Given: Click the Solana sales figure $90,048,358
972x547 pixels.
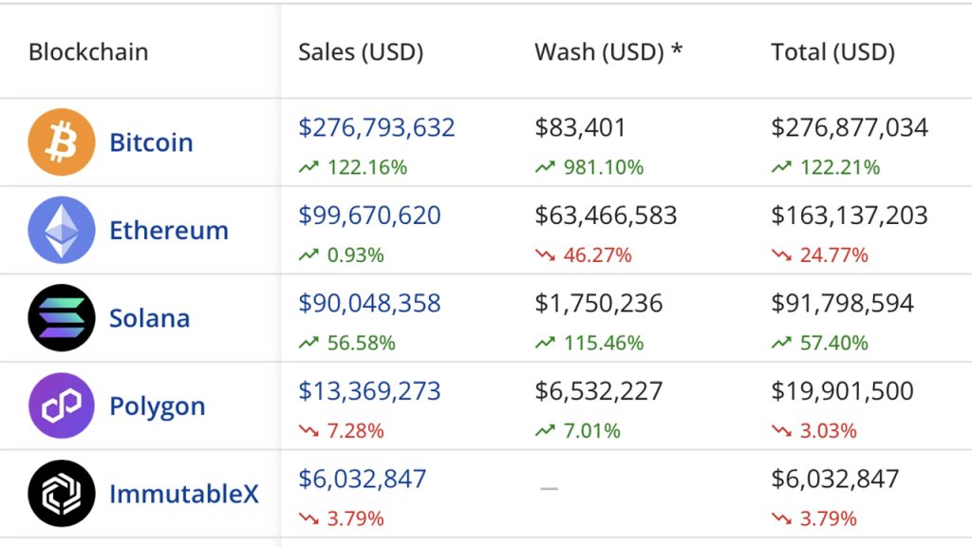Looking at the screenshot, I should [x=368, y=303].
